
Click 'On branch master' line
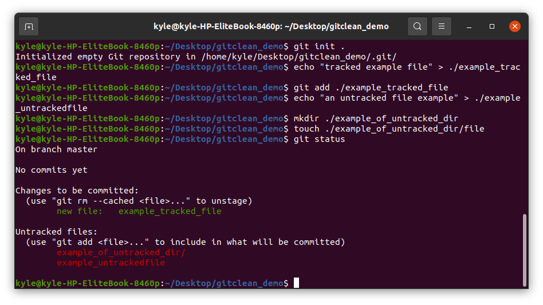[x=56, y=149]
